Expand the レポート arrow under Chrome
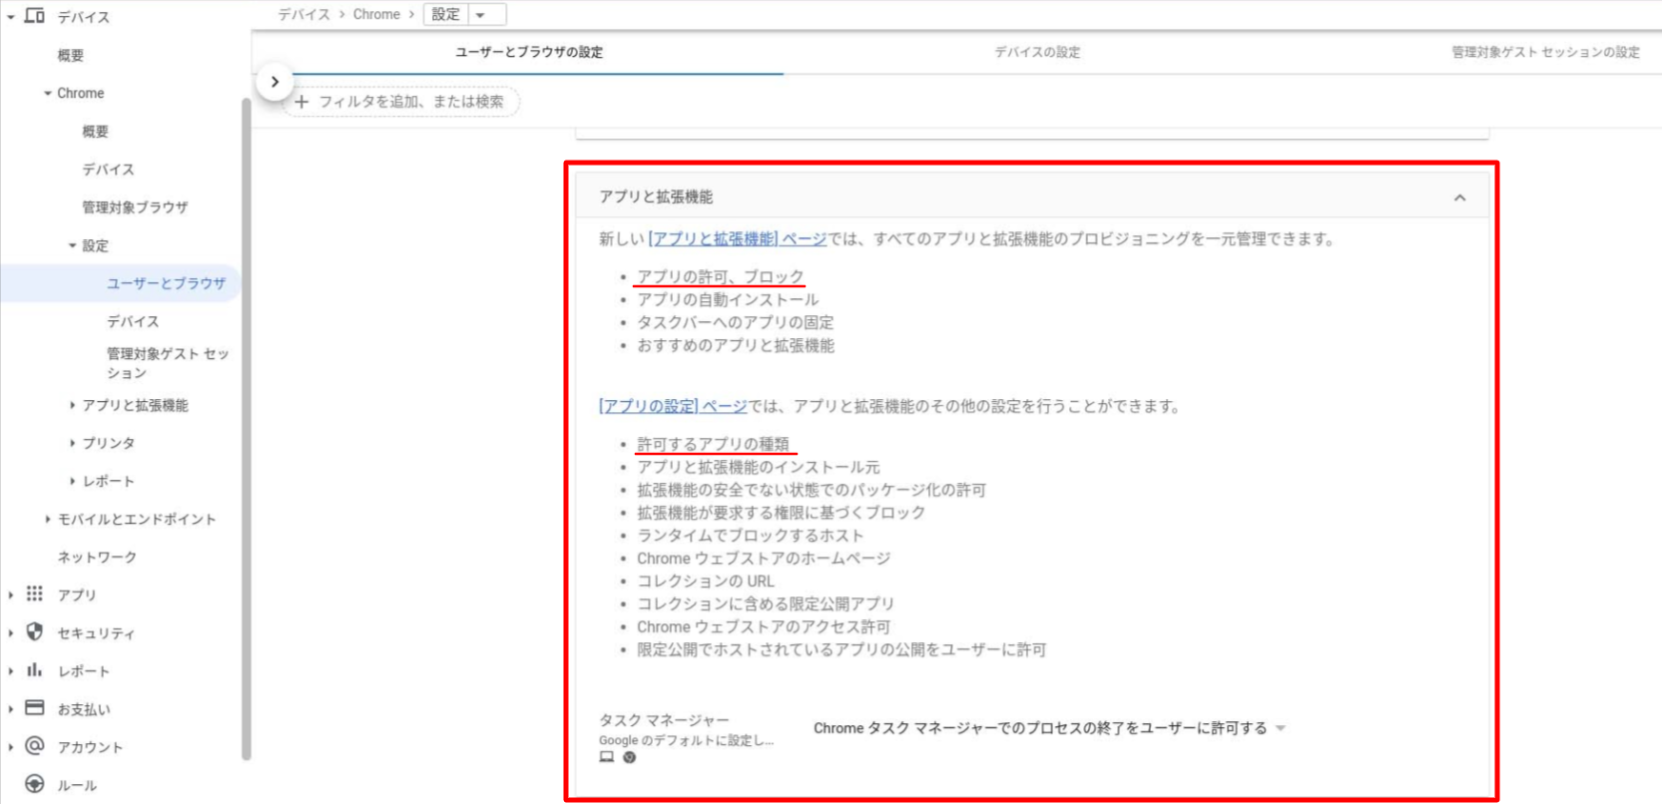The image size is (1662, 804). pyautogui.click(x=72, y=481)
